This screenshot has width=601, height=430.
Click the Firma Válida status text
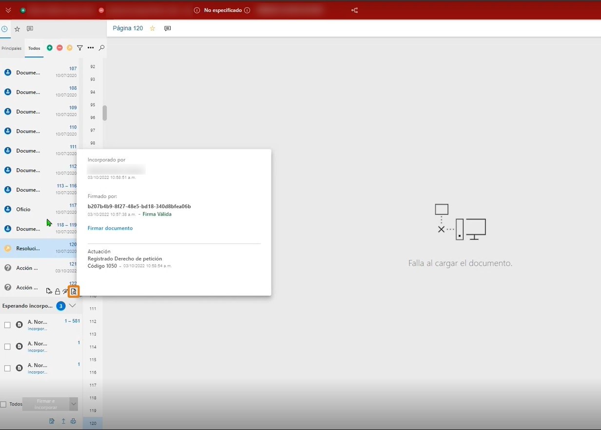click(x=157, y=214)
